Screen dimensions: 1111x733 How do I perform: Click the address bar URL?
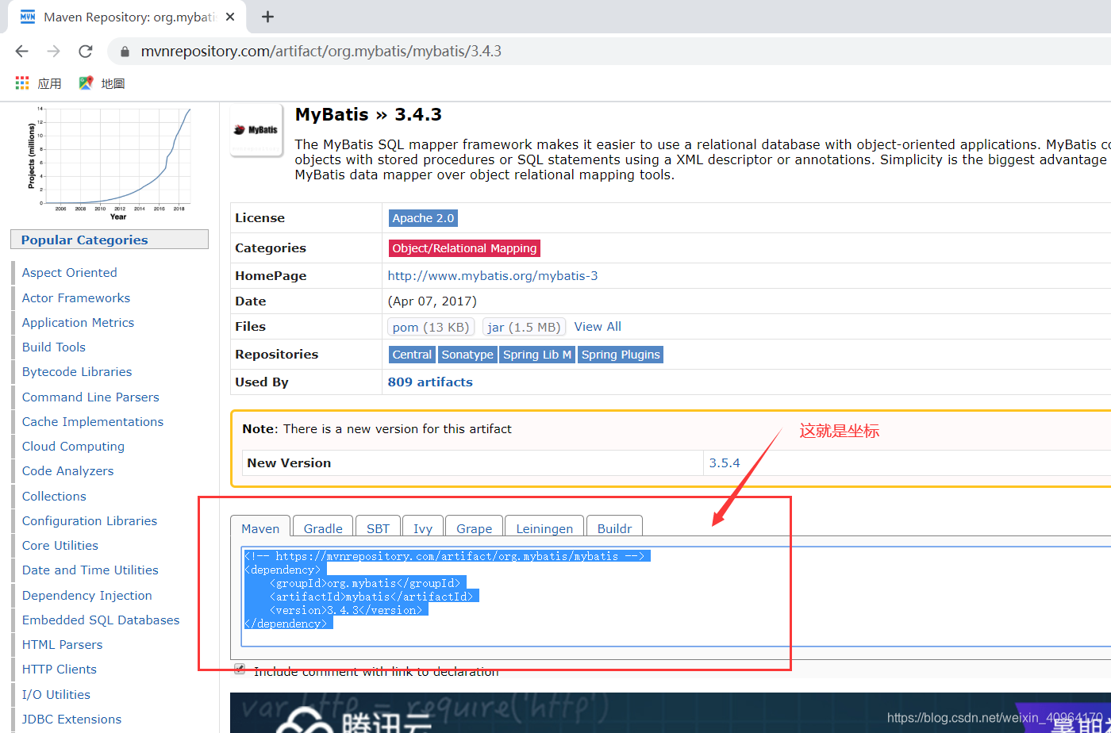(x=321, y=52)
